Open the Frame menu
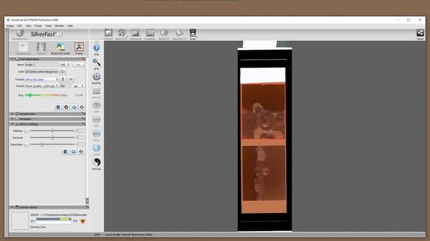 click(x=38, y=26)
